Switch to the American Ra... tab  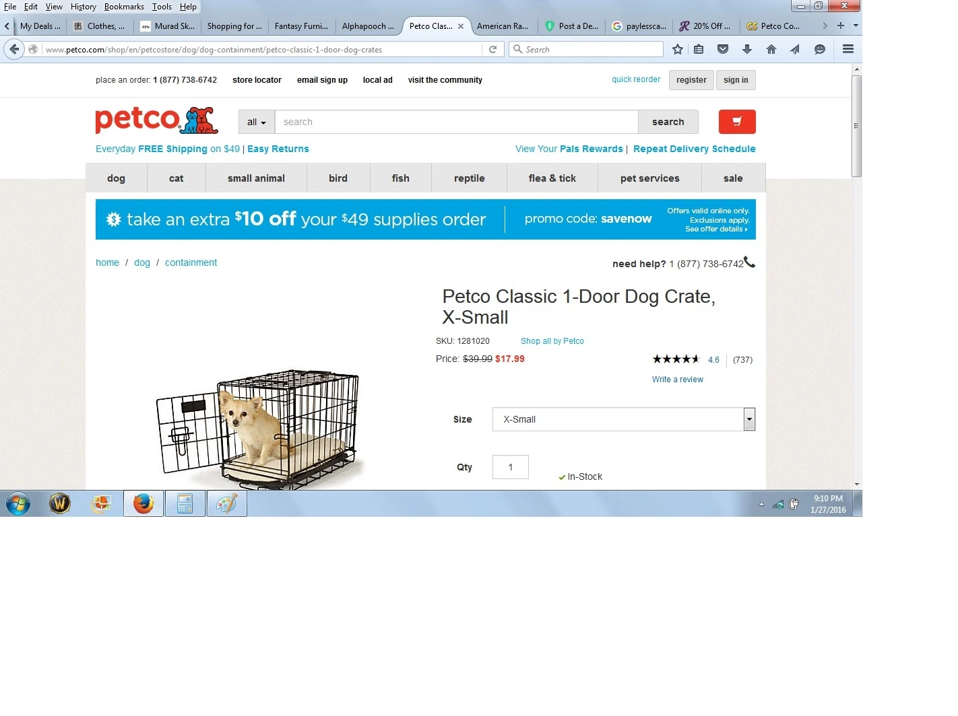(503, 26)
